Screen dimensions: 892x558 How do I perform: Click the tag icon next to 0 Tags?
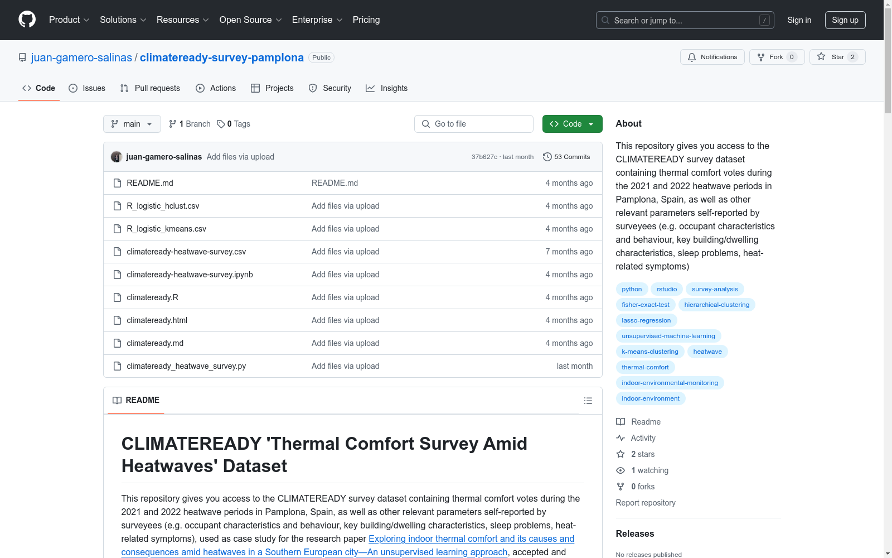click(221, 124)
